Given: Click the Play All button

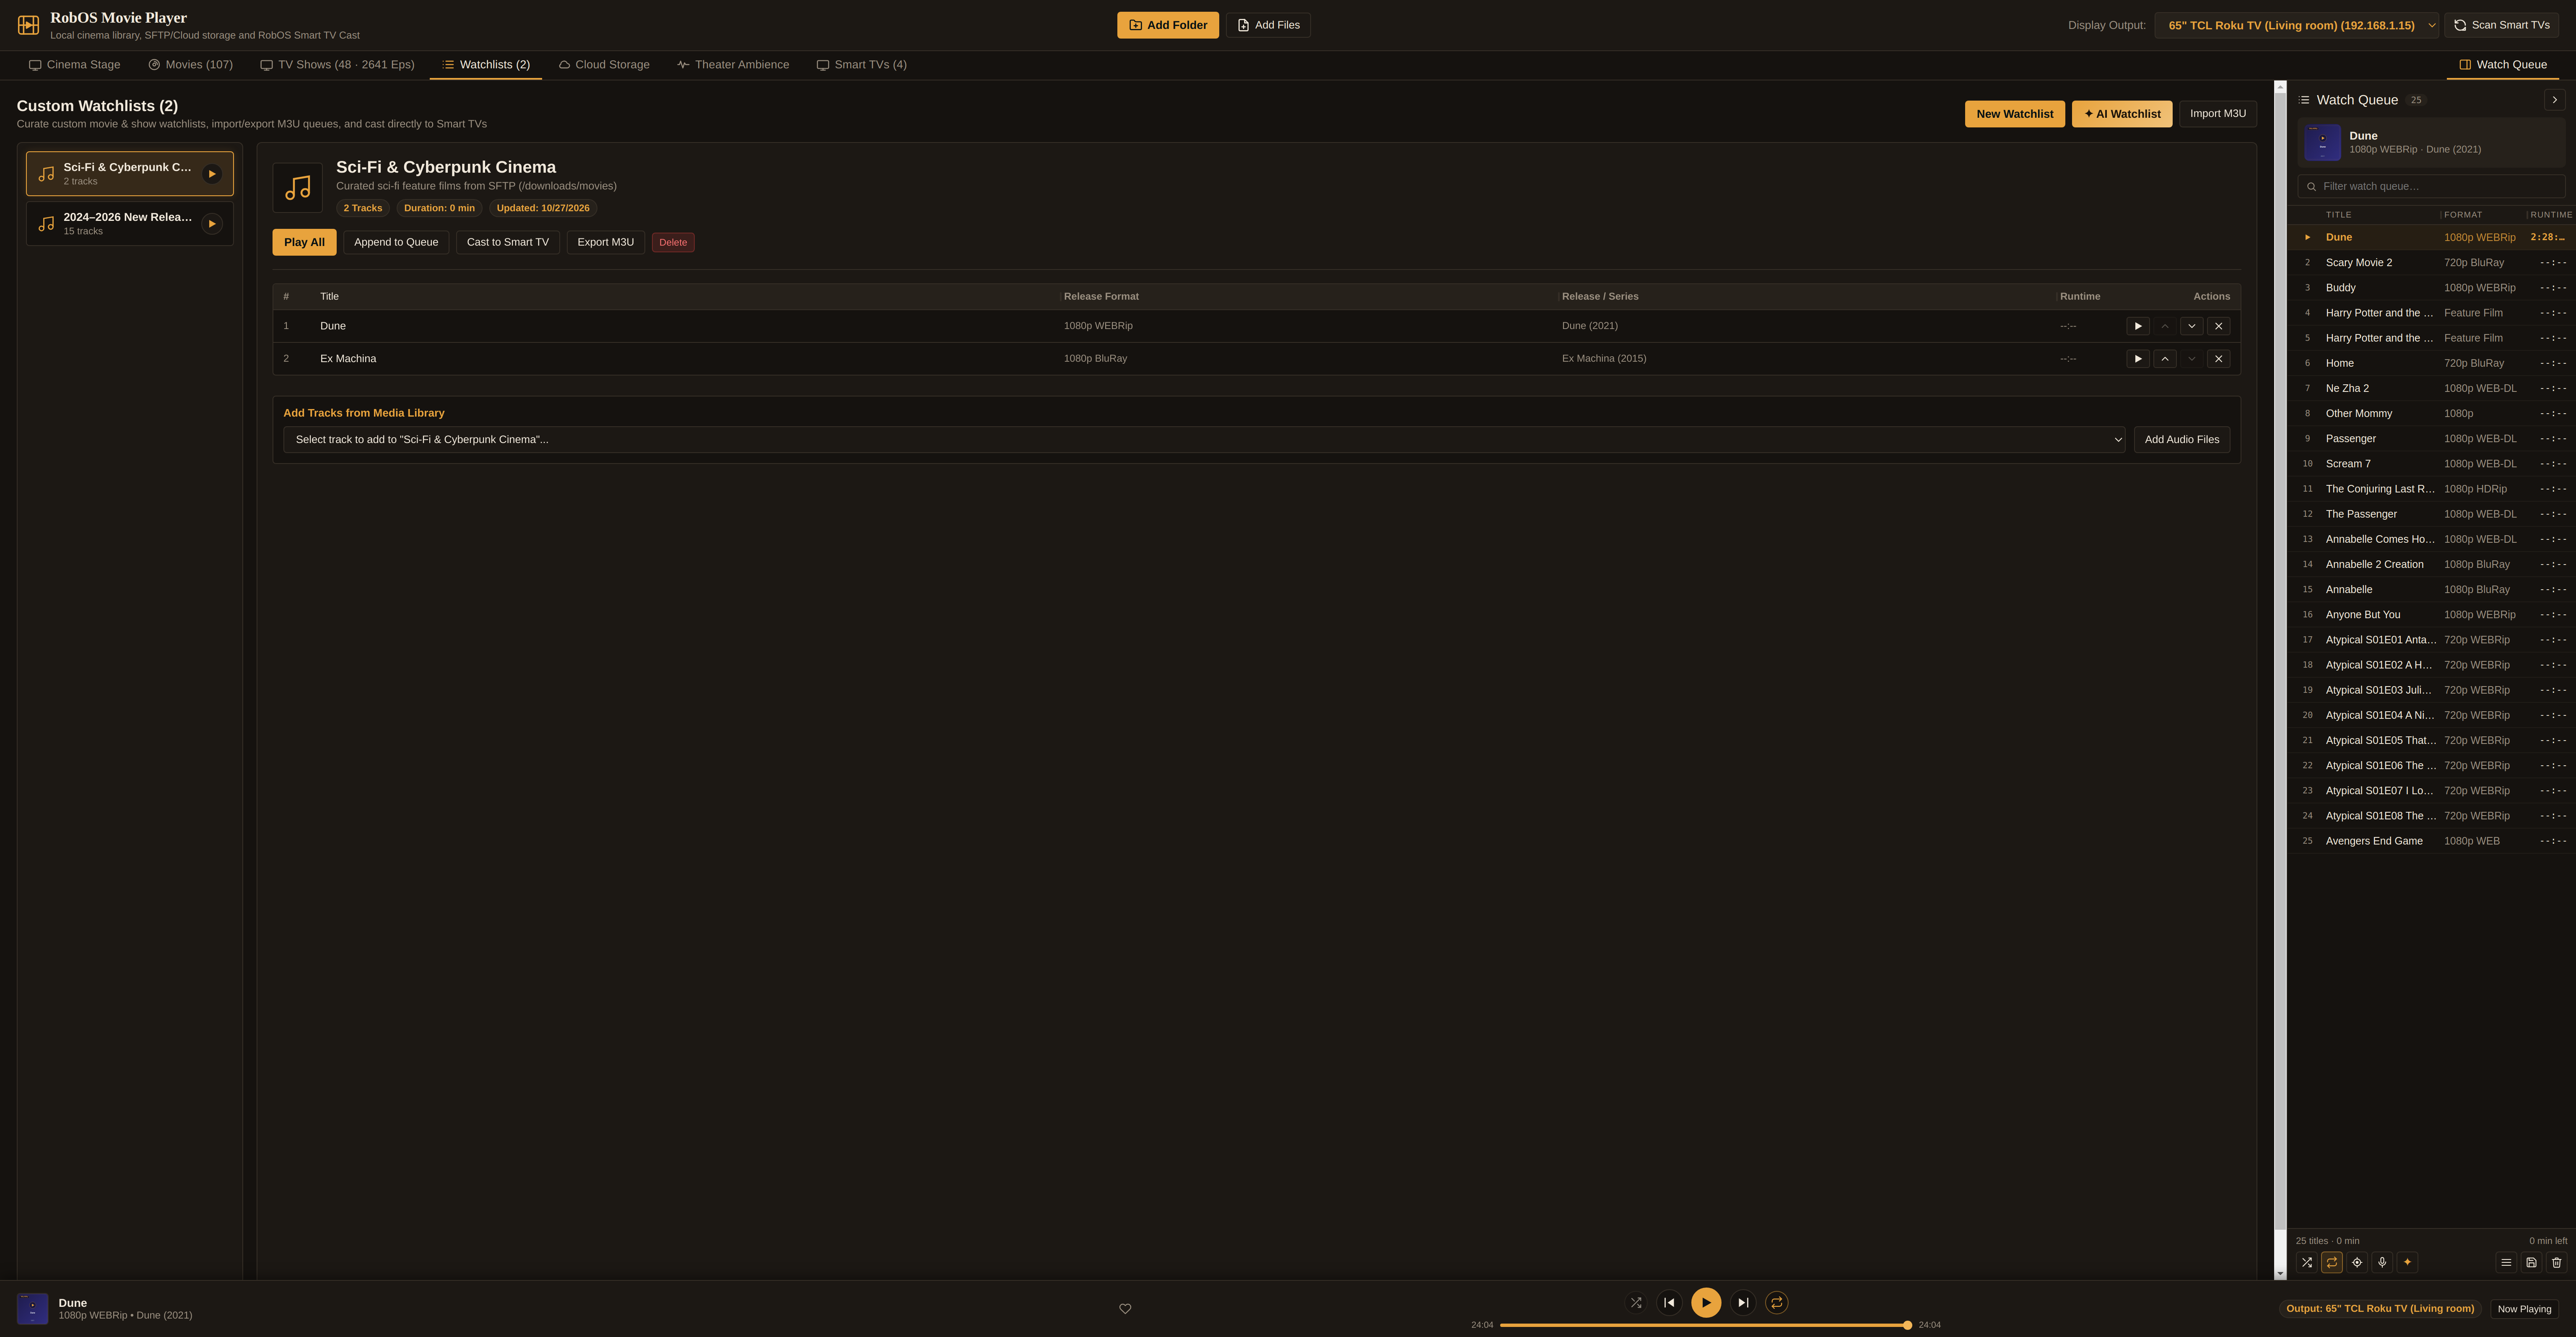Looking at the screenshot, I should pos(304,242).
